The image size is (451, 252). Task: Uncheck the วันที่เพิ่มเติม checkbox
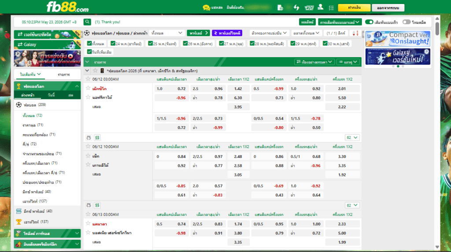(x=89, y=52)
